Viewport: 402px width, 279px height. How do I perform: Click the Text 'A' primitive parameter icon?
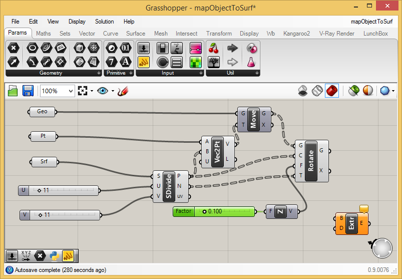tap(126, 62)
